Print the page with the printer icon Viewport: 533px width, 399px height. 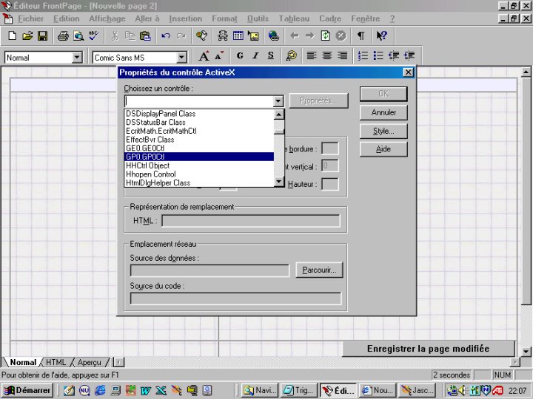coord(63,35)
